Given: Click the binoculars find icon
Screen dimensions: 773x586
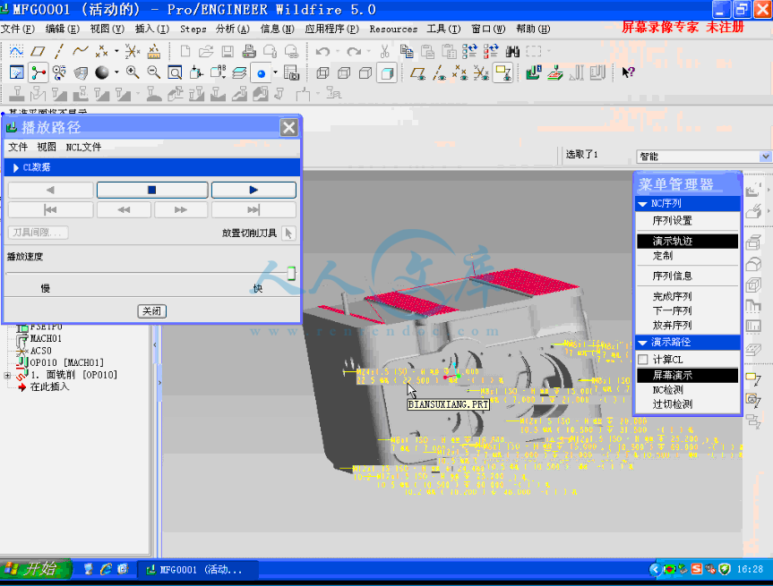Looking at the screenshot, I should pyautogui.click(x=512, y=51).
